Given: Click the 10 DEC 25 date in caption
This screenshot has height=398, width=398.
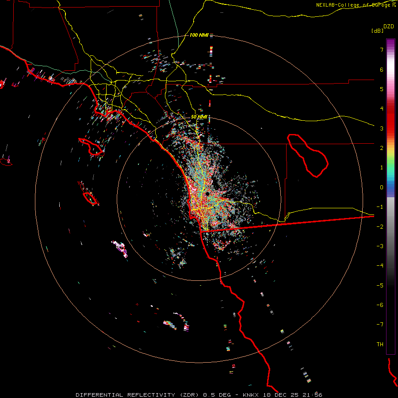Looking at the screenshot, I should click(x=281, y=395).
